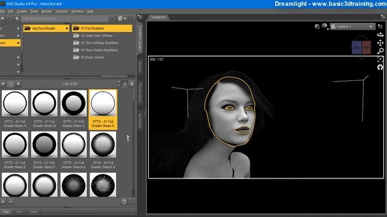Open the Camera 1 view selection dropdown
387x217 pixels.
pos(353,27)
